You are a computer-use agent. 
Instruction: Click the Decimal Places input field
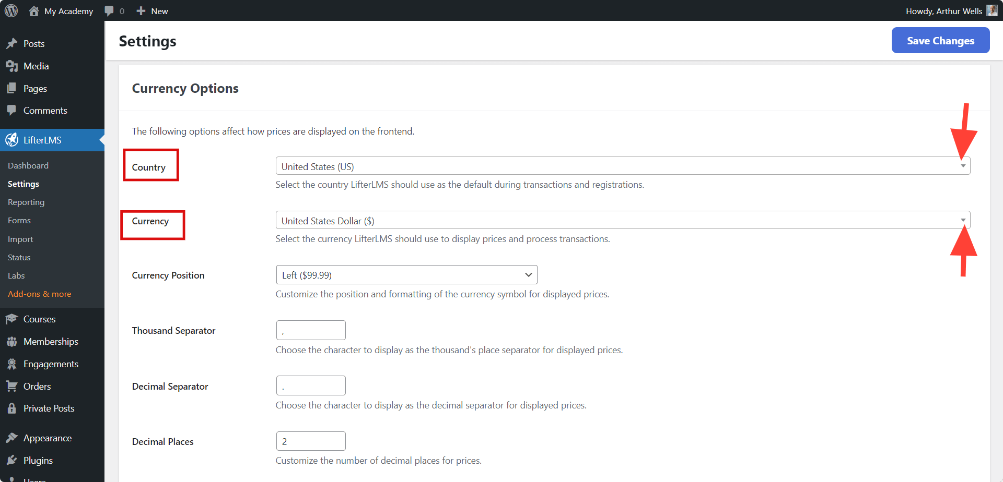point(311,441)
